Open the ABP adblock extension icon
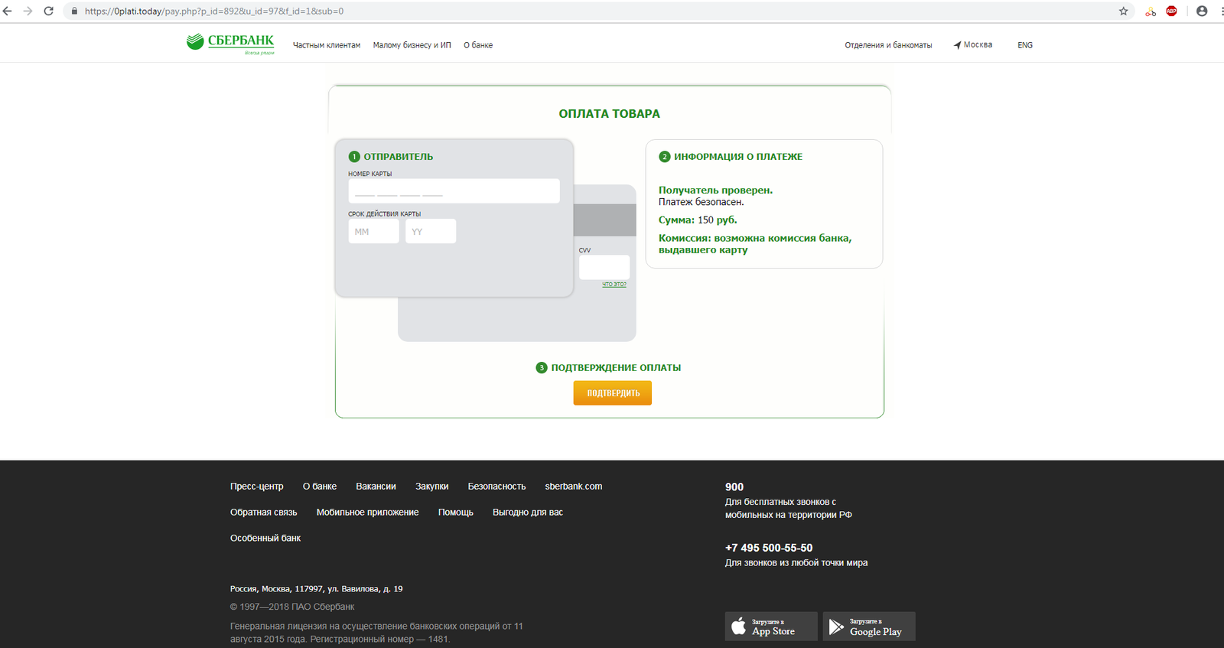The height and width of the screenshot is (648, 1224). 1171,11
